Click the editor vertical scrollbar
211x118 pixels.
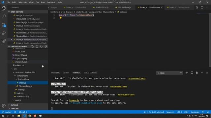(210, 40)
